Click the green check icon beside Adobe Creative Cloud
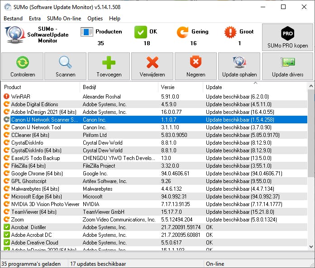 click(x=7, y=242)
